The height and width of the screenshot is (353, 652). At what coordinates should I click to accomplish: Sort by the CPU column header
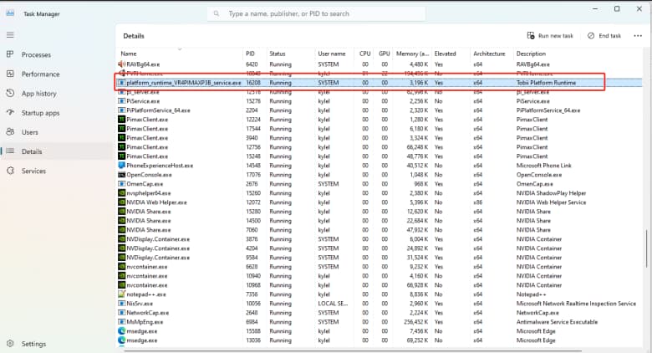point(364,54)
